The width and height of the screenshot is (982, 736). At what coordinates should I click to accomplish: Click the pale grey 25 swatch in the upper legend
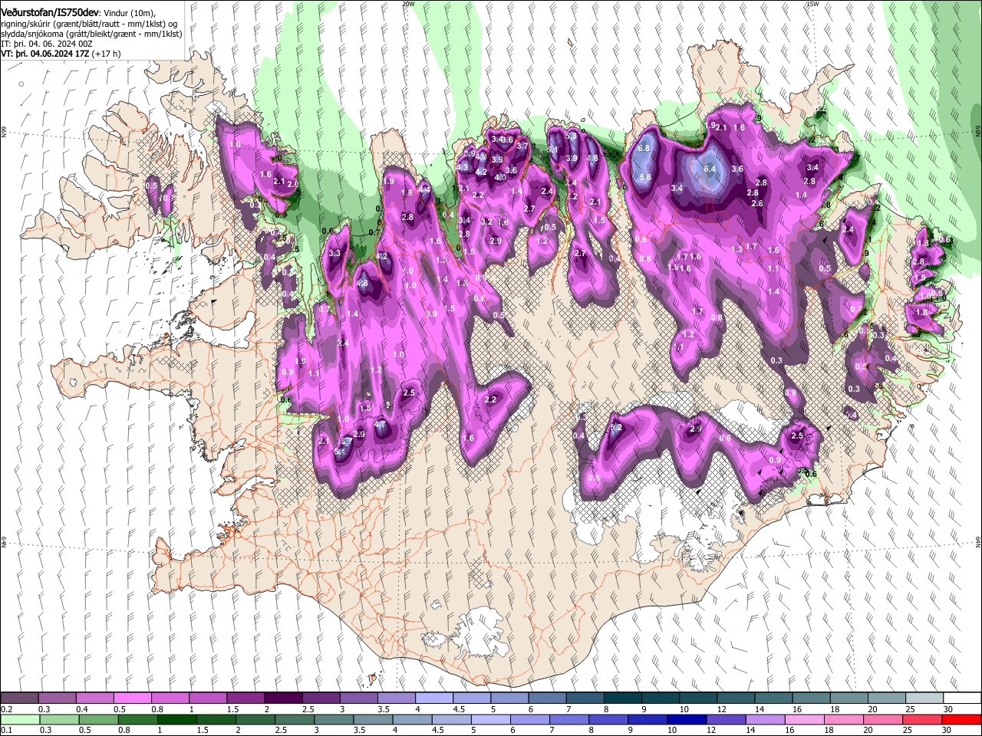(x=924, y=698)
